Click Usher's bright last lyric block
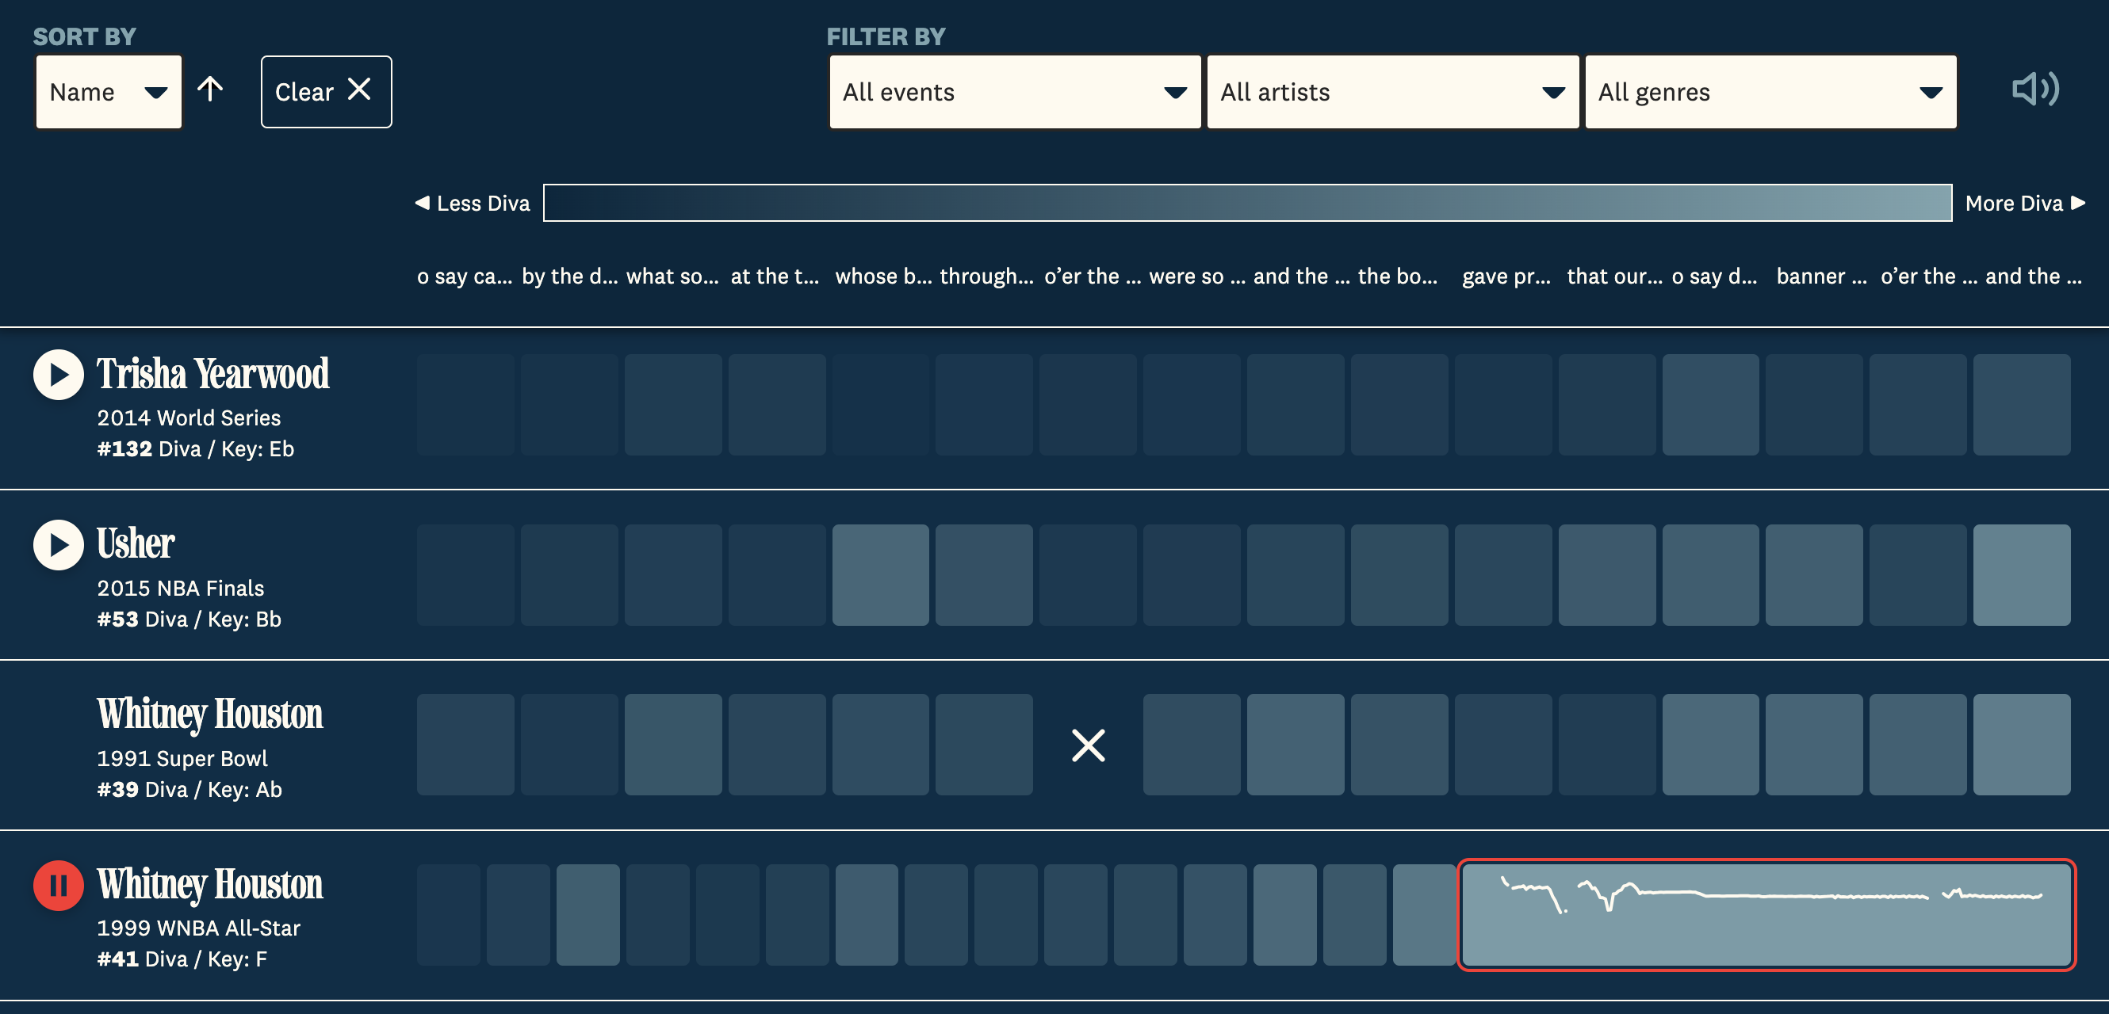 click(x=2020, y=575)
